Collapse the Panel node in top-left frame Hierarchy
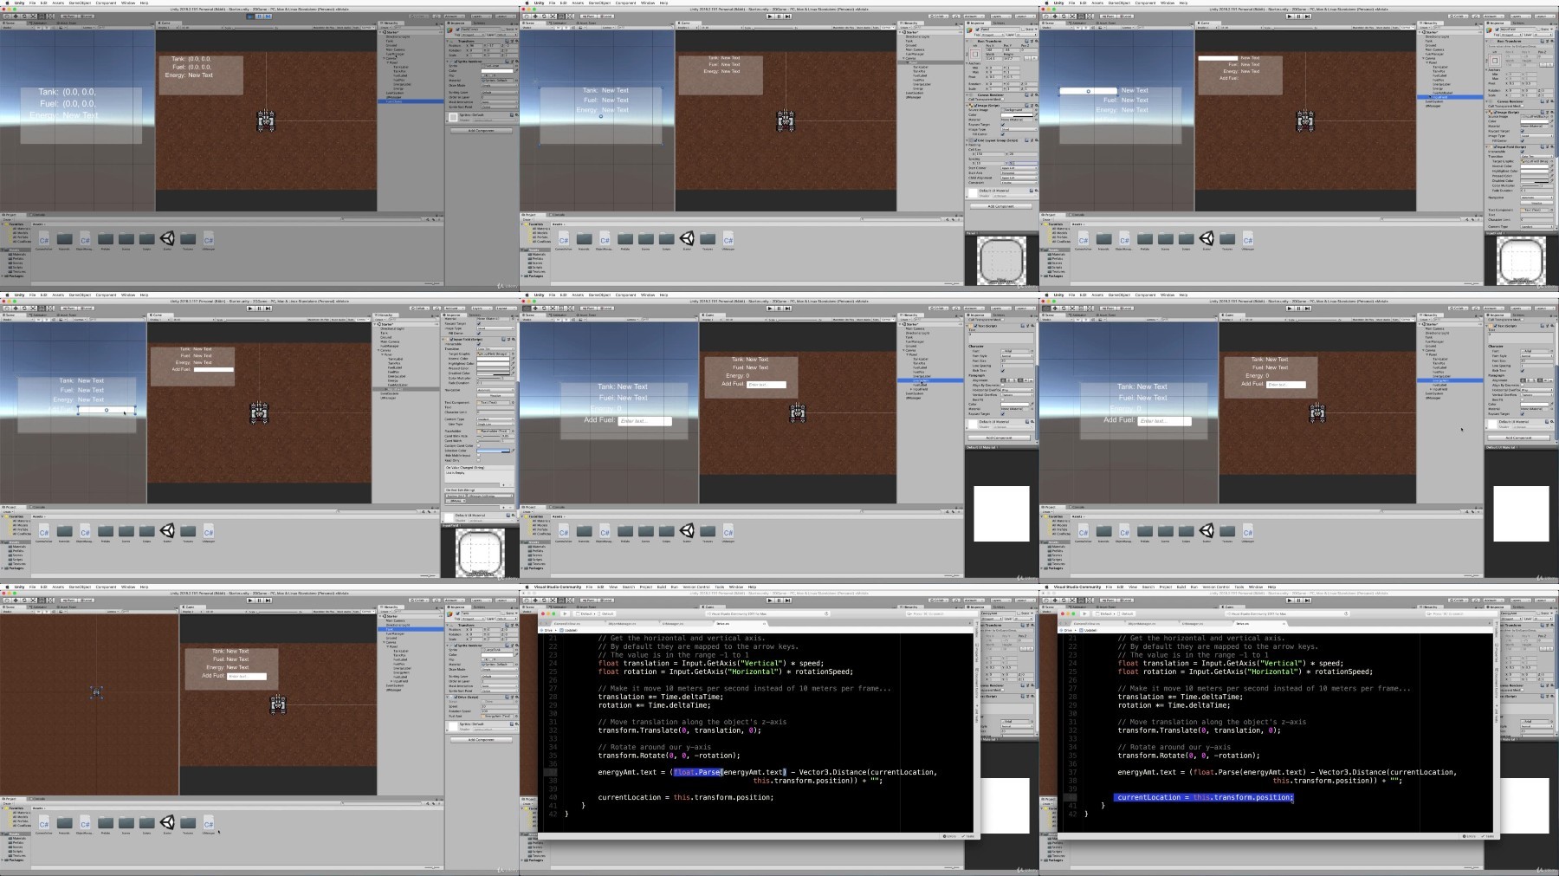 (388, 62)
